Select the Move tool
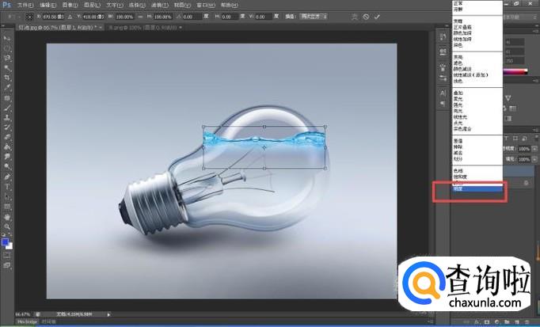The image size is (540, 327). (7, 37)
